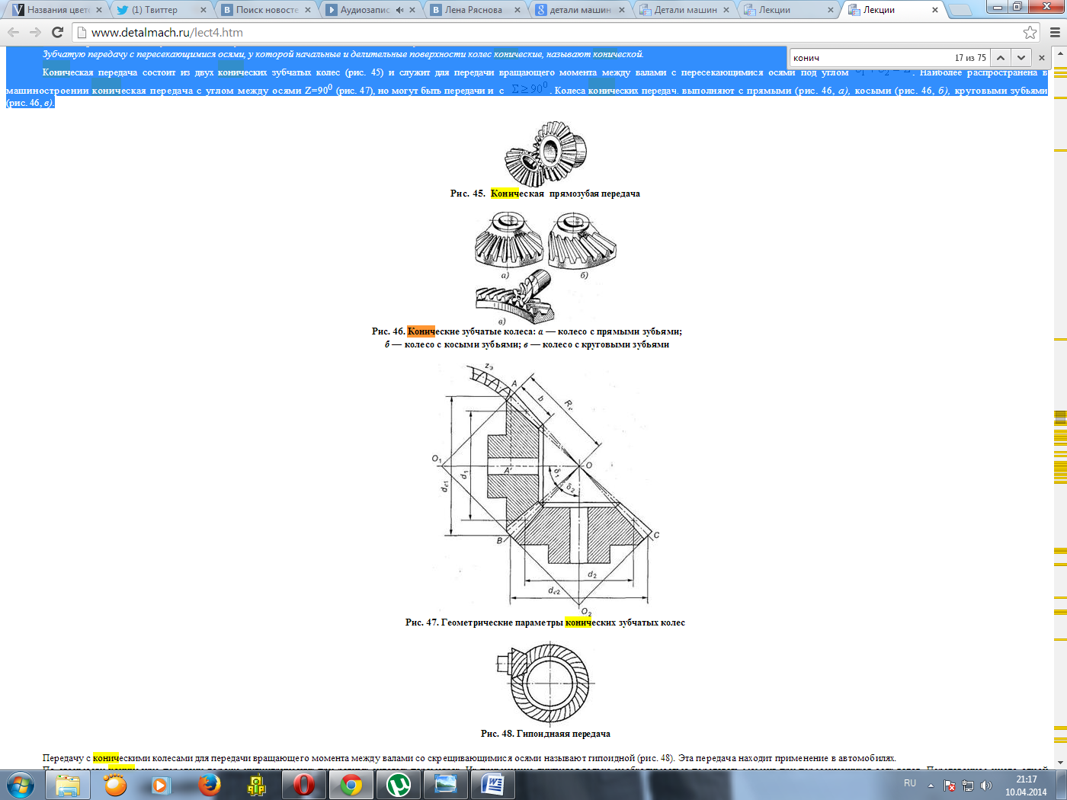Click the Рис. 45 bevel gear image
This screenshot has height=800, width=1067.
(x=546, y=153)
